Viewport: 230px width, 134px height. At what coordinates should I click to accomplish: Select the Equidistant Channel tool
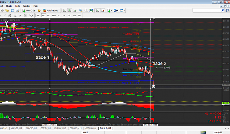click(x=10, y=16)
